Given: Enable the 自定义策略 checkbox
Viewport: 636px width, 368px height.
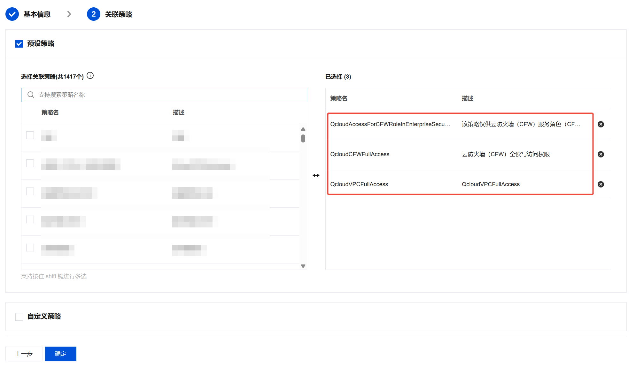Looking at the screenshot, I should 19,317.
